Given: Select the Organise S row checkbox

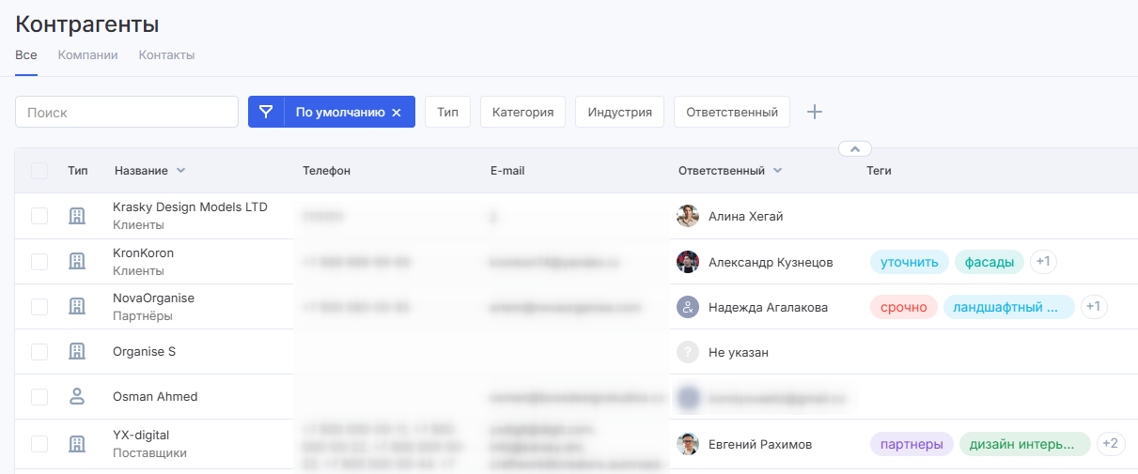Looking at the screenshot, I should tap(39, 352).
